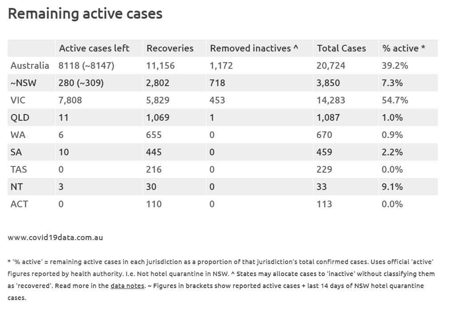Click the 'Removed inactives ^' column header

(x=254, y=48)
